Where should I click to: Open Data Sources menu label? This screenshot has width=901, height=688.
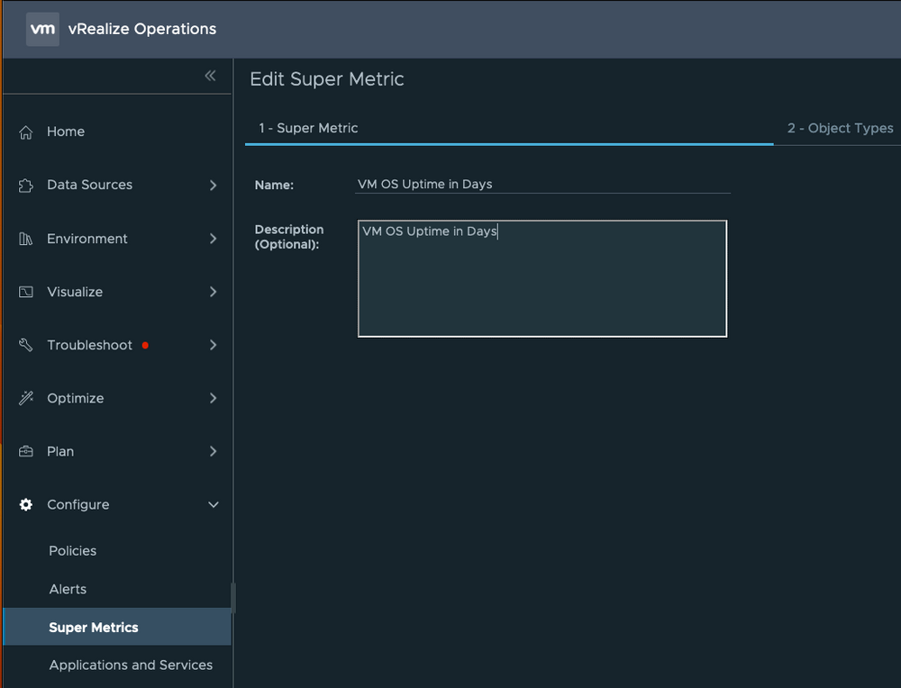(89, 185)
